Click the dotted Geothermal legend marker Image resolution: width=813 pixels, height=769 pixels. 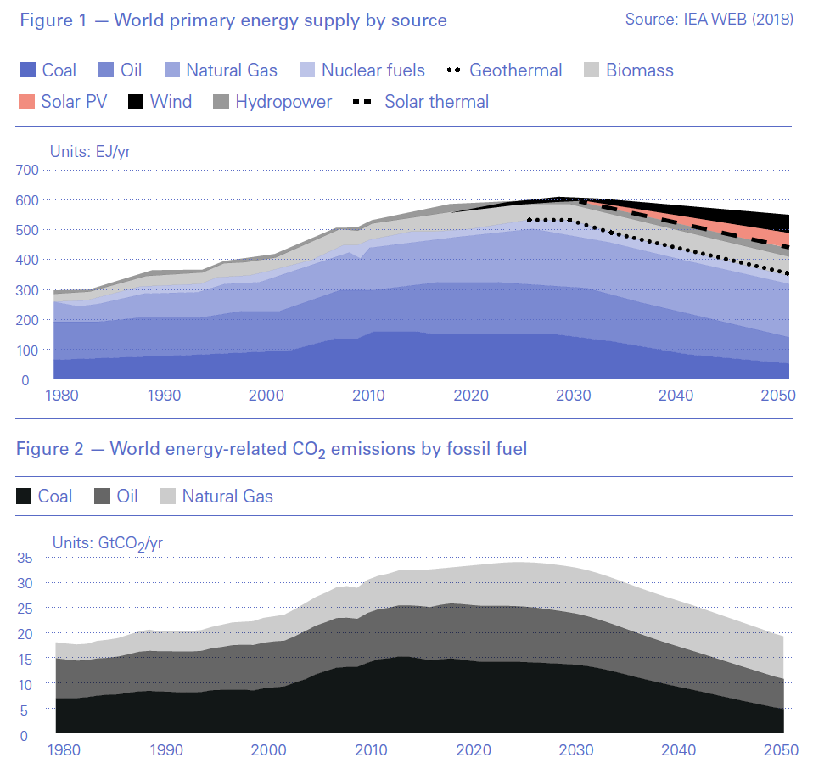(x=454, y=70)
